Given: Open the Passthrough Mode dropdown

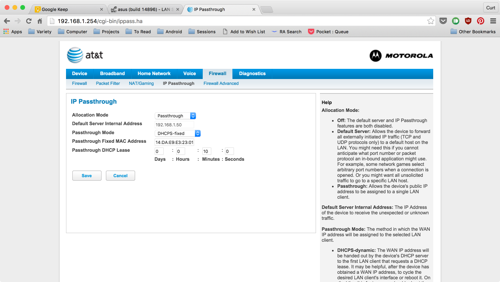Looking at the screenshot, I should (x=178, y=133).
